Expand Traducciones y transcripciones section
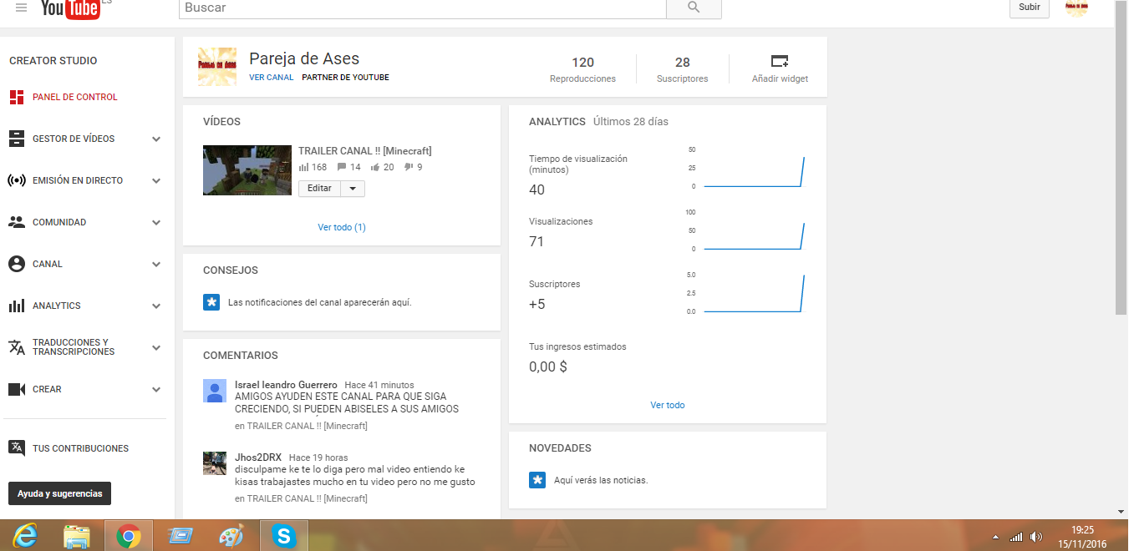 coord(156,348)
